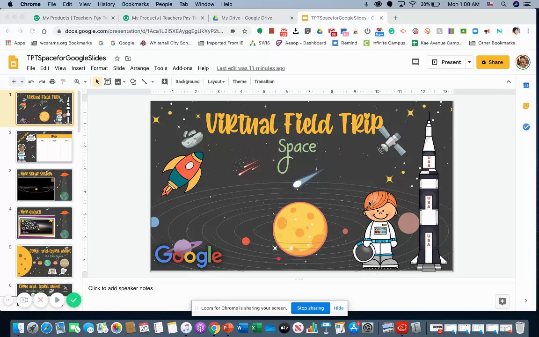Screen dimensions: 539x337
Task: Click the yellow Share button
Action: coord(493,62)
